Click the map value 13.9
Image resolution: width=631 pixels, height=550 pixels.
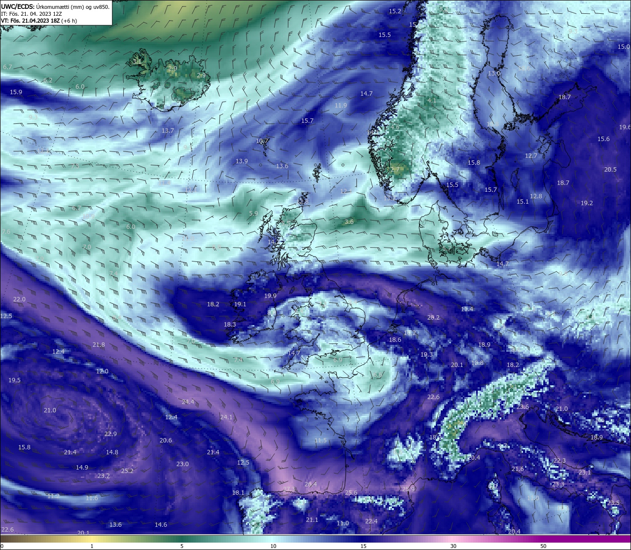242,161
